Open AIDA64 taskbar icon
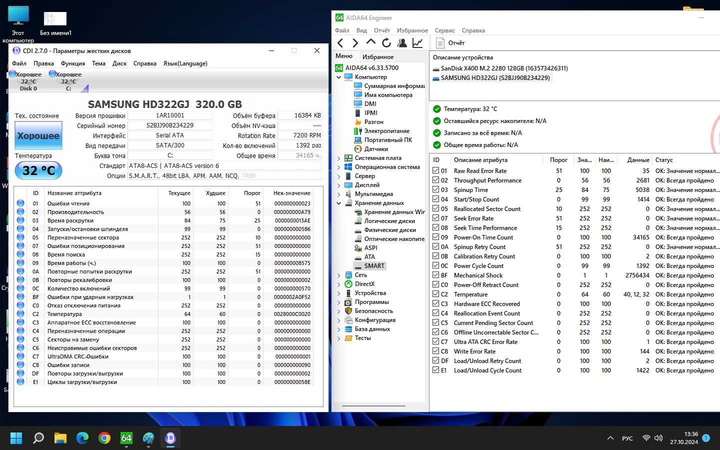This screenshot has height=450, width=720. (x=126, y=438)
